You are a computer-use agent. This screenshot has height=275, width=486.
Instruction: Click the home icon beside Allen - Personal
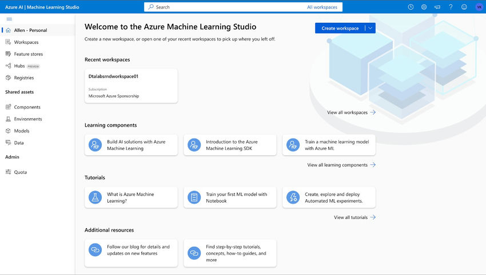coord(9,30)
